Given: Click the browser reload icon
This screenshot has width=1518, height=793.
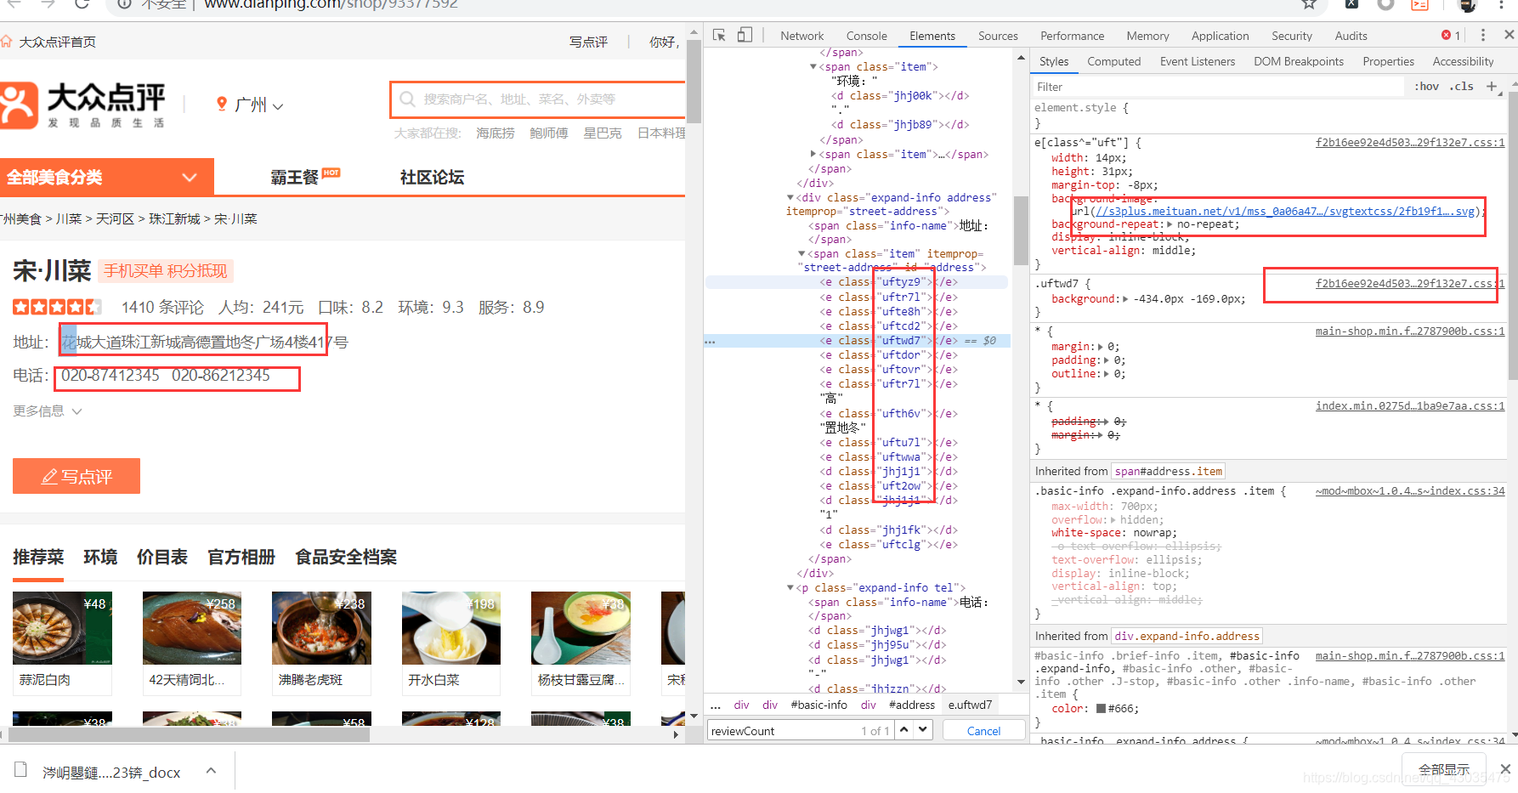Looking at the screenshot, I should [82, 4].
